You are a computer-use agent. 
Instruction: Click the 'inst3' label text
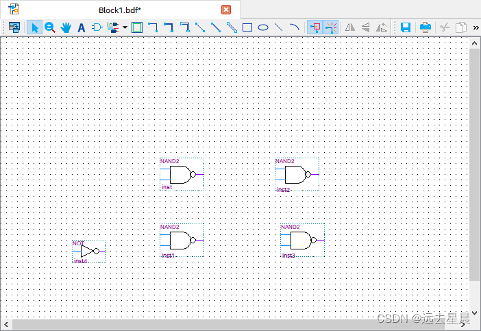tap(288, 255)
